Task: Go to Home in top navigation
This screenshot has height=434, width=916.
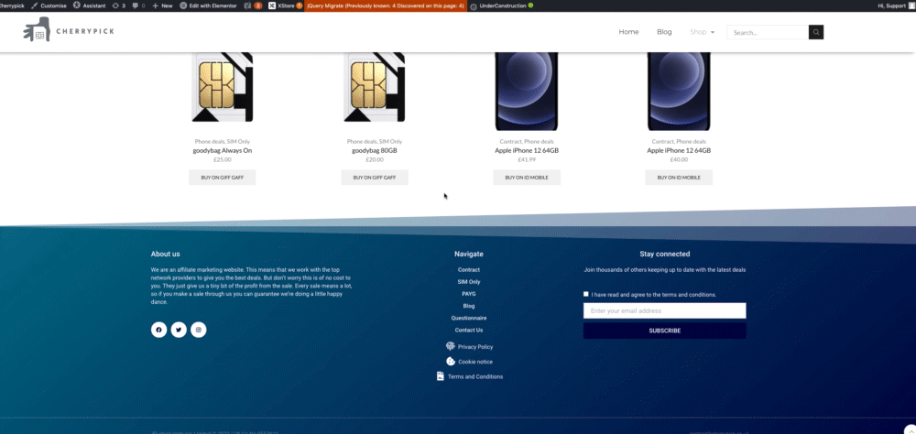Action: click(x=628, y=32)
